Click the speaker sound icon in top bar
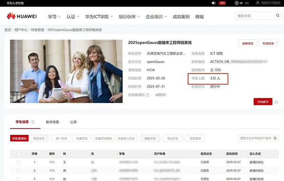The width and height of the screenshot is (284, 181). click(214, 3)
